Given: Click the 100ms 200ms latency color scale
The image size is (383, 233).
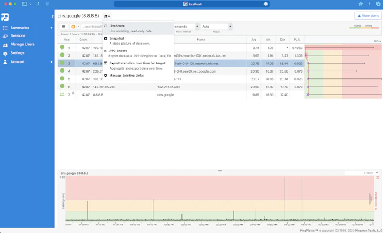Looking at the screenshot, I should point(364,27).
